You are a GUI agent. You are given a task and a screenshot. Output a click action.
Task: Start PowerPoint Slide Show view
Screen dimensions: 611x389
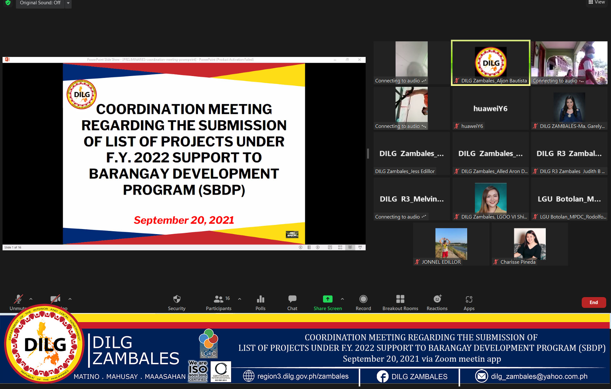(360, 247)
